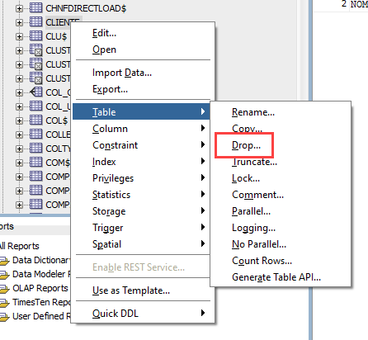The height and width of the screenshot is (340, 368).
Task: Click the TimesTen Reports folder icon
Action: [x=5, y=303]
